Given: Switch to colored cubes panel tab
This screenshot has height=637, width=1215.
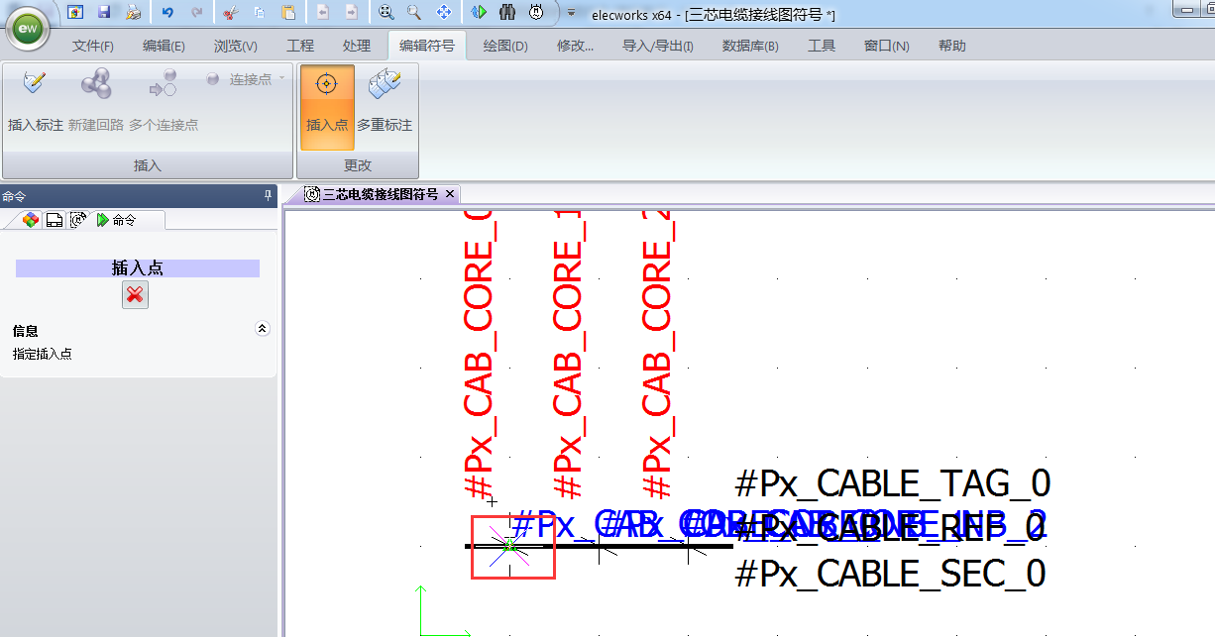Looking at the screenshot, I should coord(31,220).
